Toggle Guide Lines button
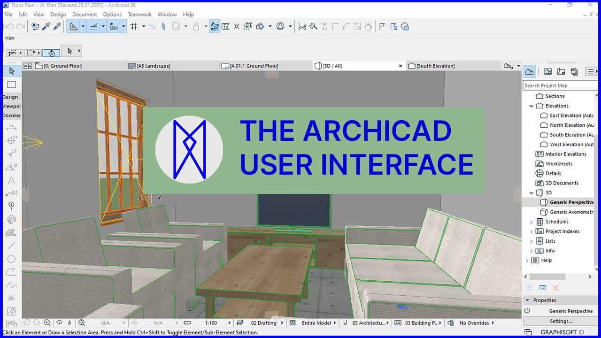Image resolution: width=601 pixels, height=338 pixels. coord(74,27)
